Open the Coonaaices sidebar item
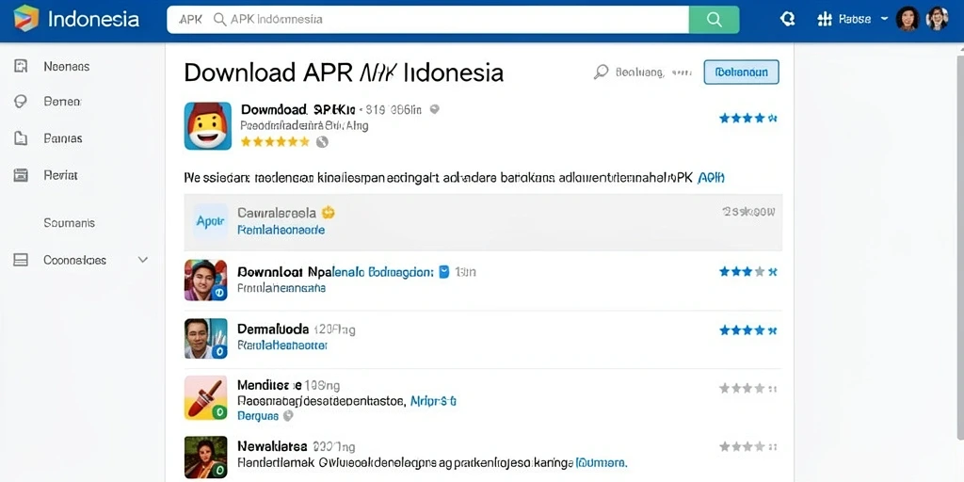The width and height of the screenshot is (964, 482). coord(74,260)
